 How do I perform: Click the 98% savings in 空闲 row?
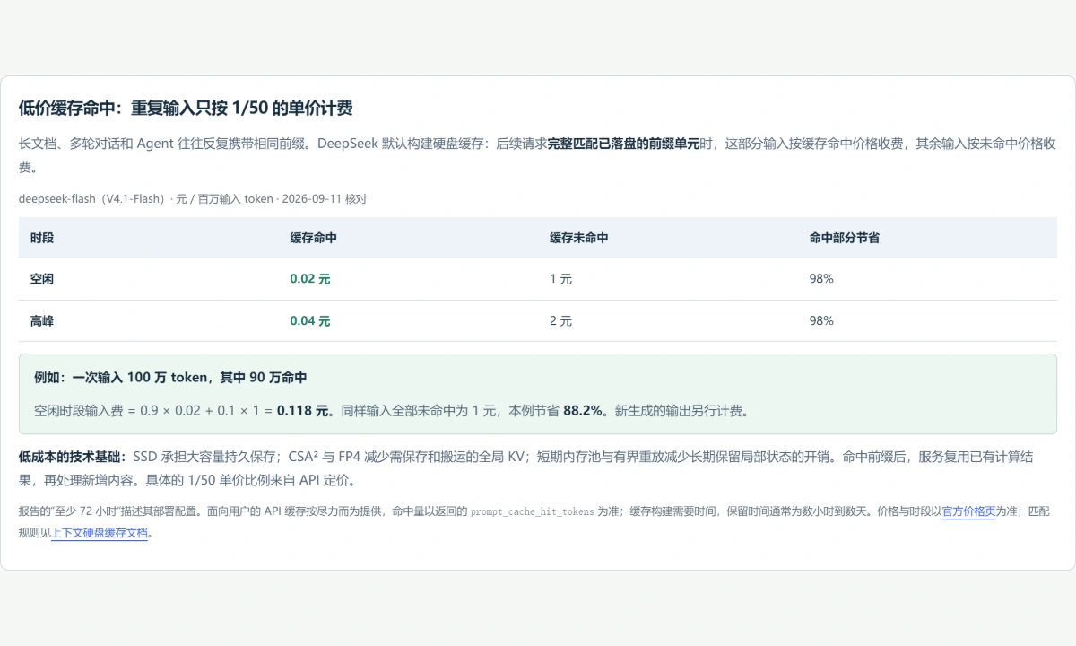pos(821,279)
